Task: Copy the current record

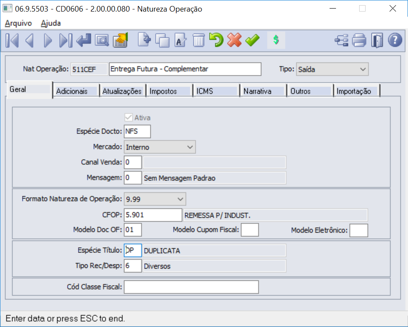Action: click(x=162, y=40)
